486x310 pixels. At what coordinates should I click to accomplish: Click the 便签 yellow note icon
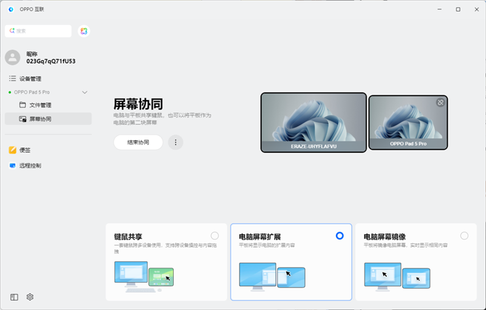(12, 150)
